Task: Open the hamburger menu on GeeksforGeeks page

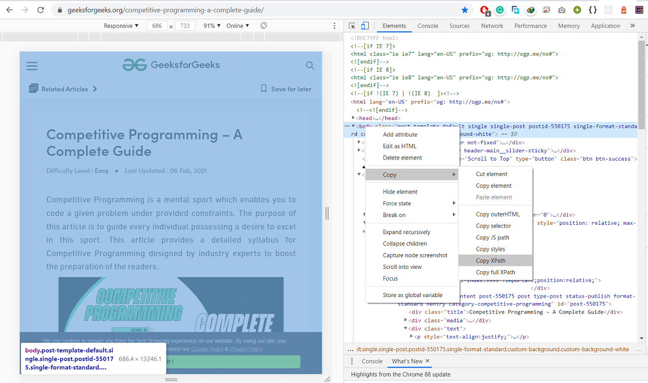Action: [32, 66]
